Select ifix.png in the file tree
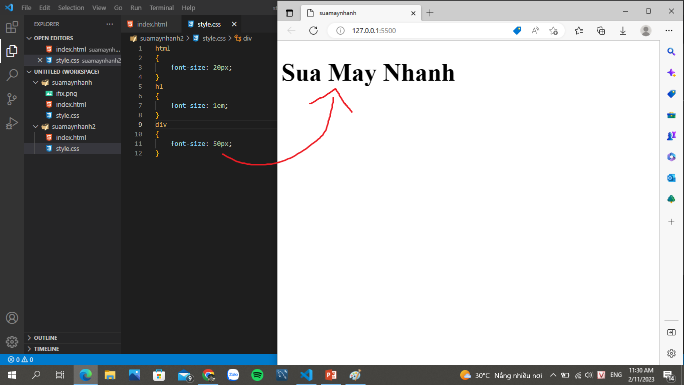The height and width of the screenshot is (385, 684). 73,94
